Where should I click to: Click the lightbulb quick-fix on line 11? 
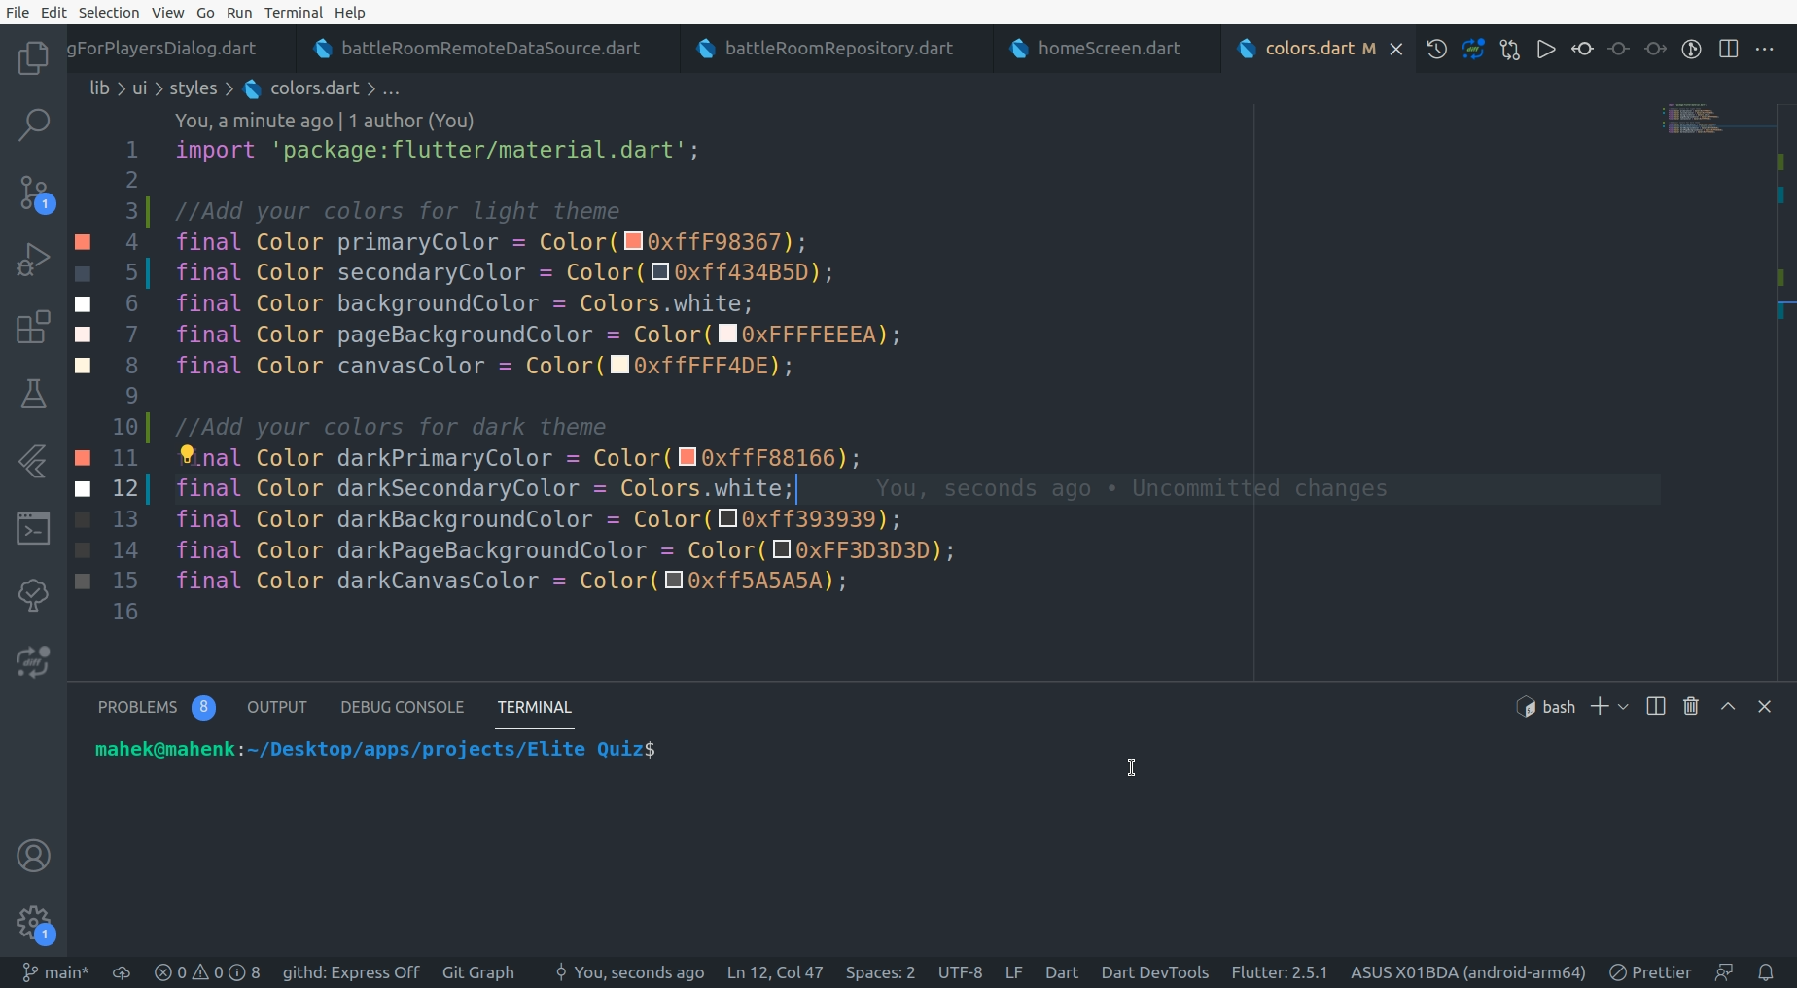click(187, 455)
